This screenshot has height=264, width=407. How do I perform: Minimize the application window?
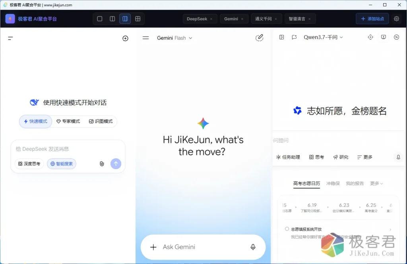370,5
